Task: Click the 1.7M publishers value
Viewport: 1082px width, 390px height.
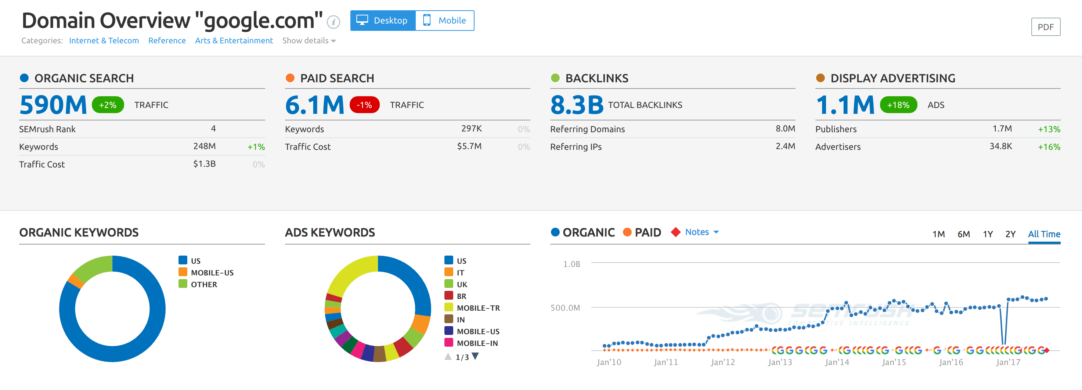Action: (x=1002, y=129)
